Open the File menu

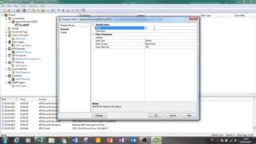click(x=3, y=6)
